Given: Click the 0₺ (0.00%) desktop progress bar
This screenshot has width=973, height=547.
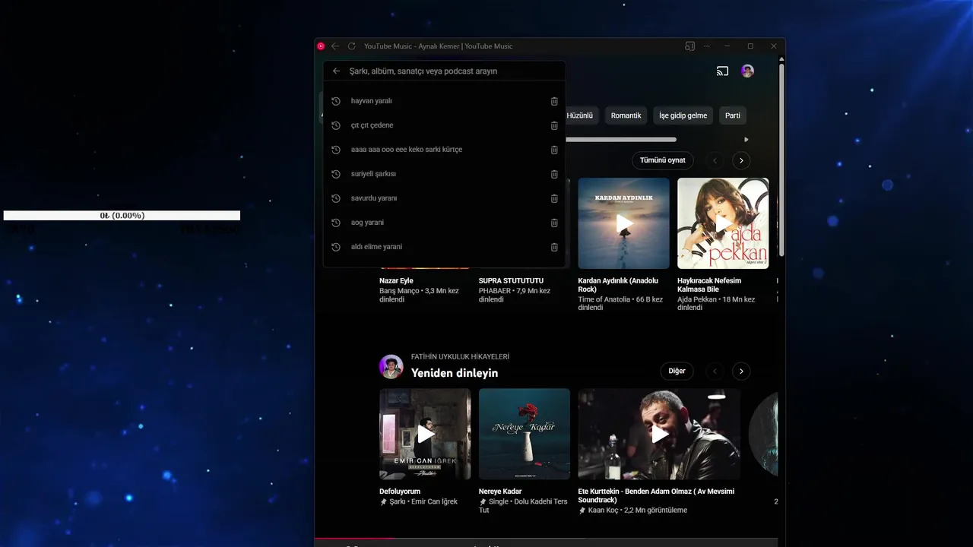Looking at the screenshot, I should (122, 216).
